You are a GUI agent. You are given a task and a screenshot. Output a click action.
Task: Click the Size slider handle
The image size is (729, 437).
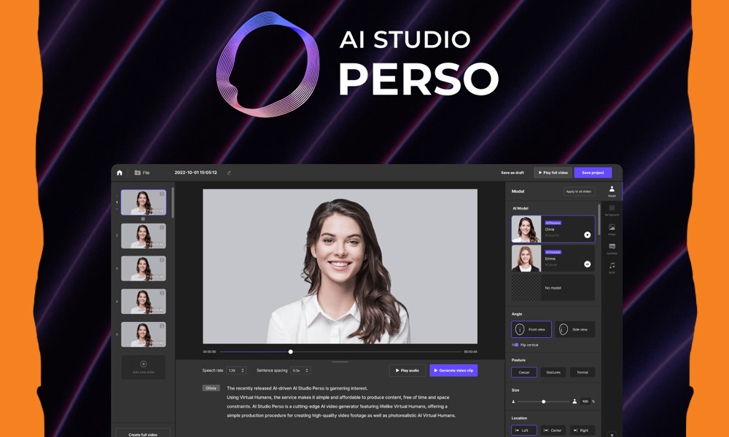[544, 402]
